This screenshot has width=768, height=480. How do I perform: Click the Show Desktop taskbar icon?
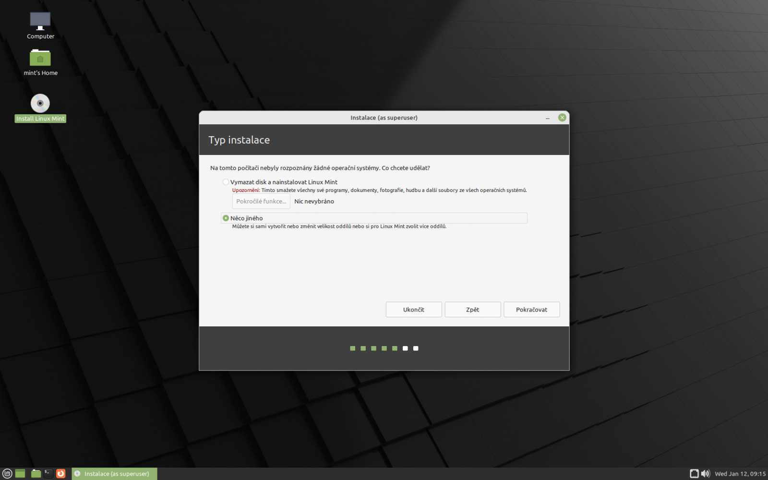[20, 474]
